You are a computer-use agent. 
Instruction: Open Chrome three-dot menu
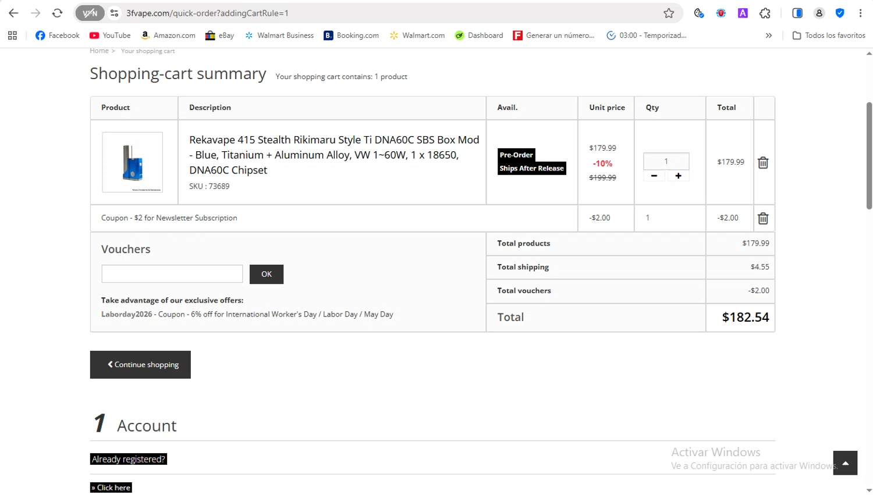860,13
